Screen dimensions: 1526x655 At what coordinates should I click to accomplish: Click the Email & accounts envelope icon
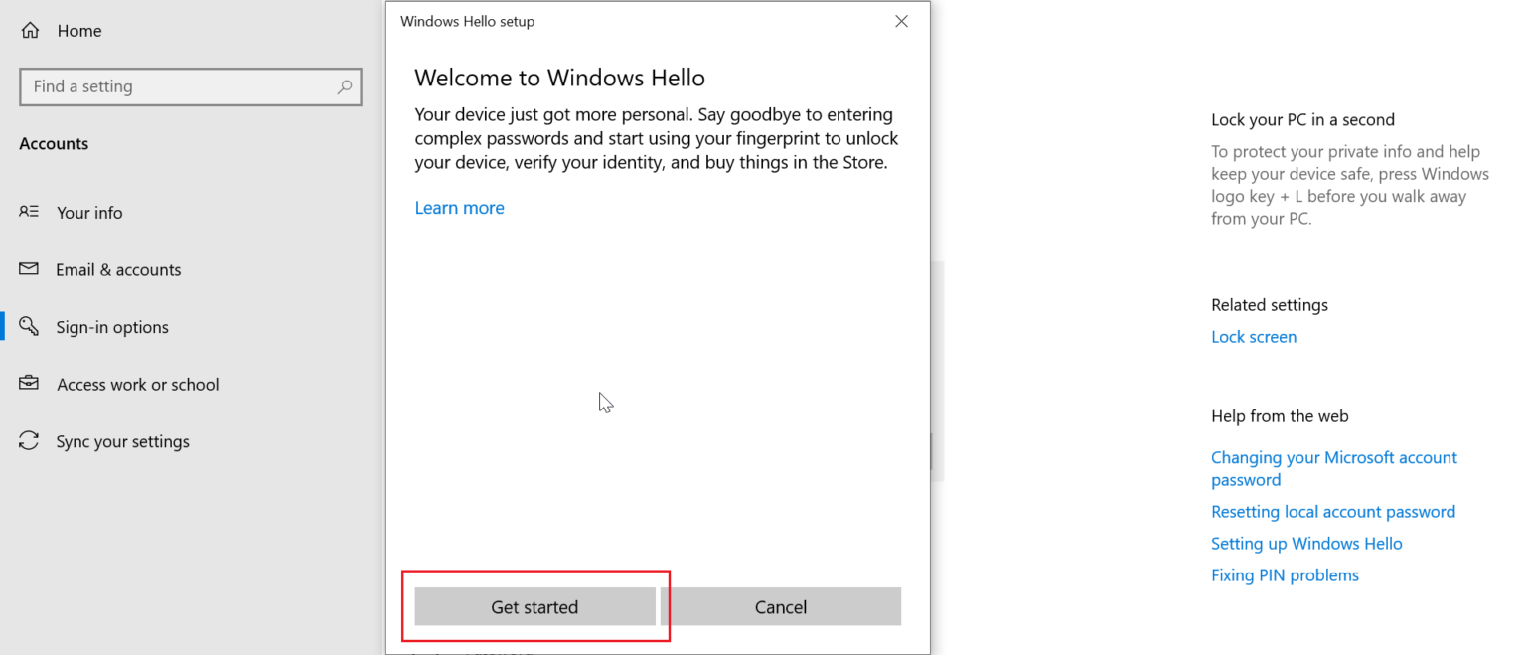coord(29,269)
